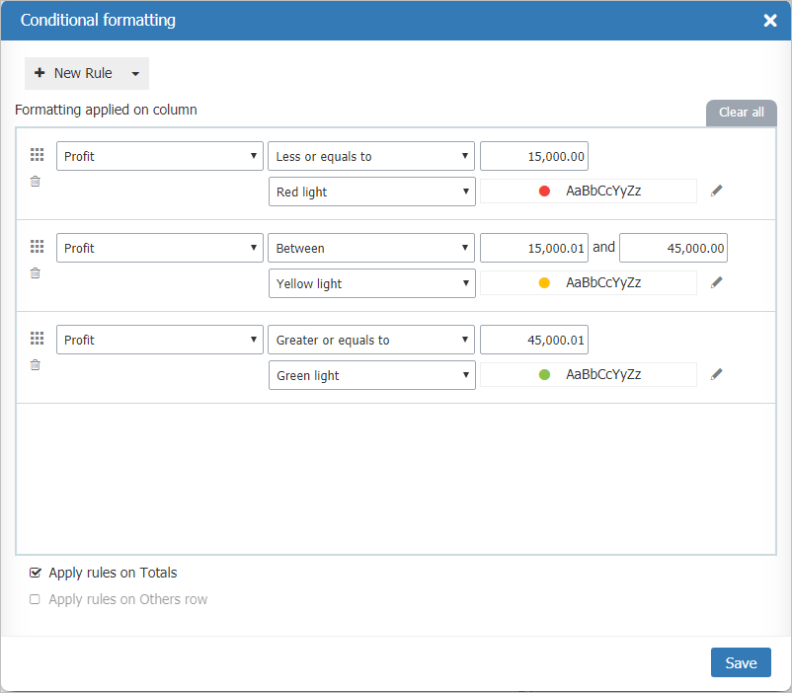Save the conditional formatting rules
The image size is (792, 693).
[x=741, y=662]
